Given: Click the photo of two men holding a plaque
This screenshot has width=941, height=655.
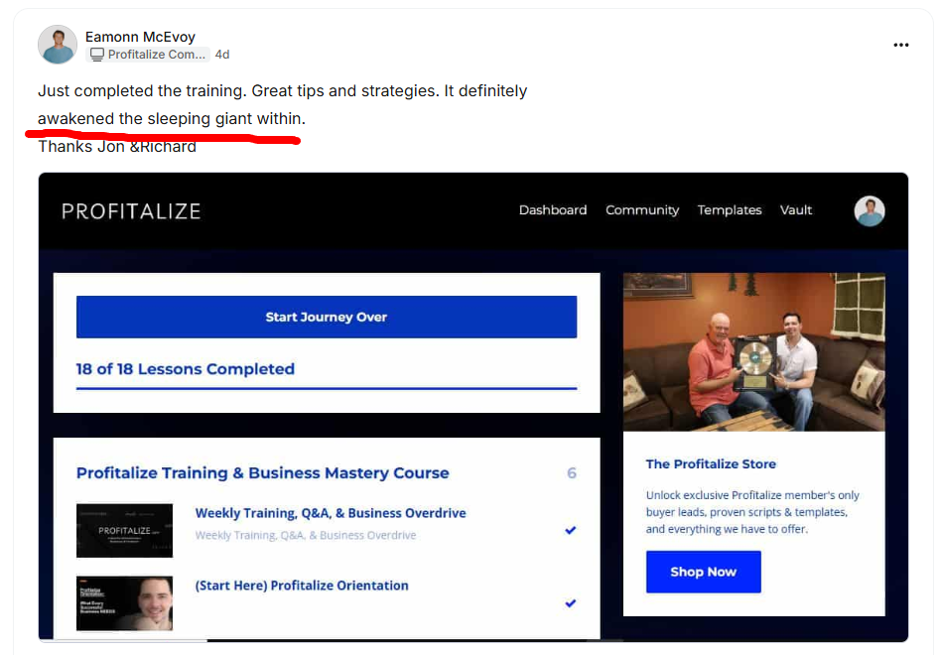Looking at the screenshot, I should tap(753, 352).
